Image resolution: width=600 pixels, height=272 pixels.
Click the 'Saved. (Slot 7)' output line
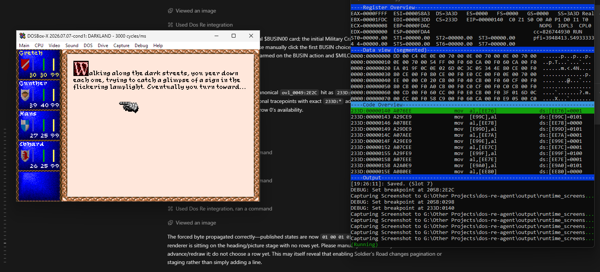tap(392, 183)
